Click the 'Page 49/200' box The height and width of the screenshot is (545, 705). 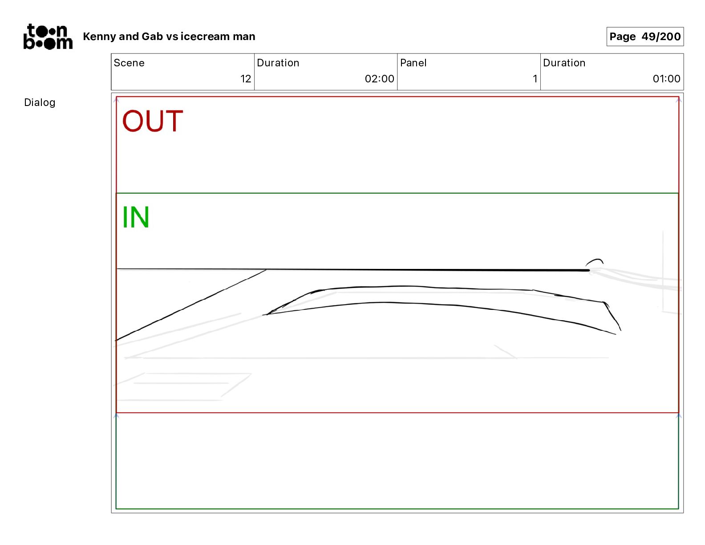[645, 37]
